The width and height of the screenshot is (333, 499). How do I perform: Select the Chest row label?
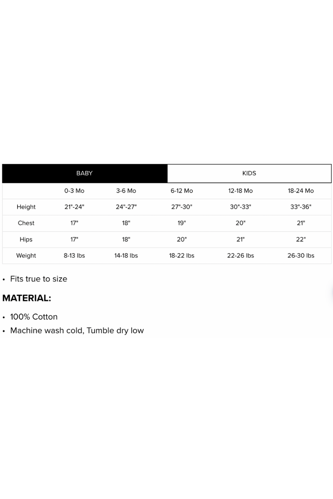click(26, 223)
